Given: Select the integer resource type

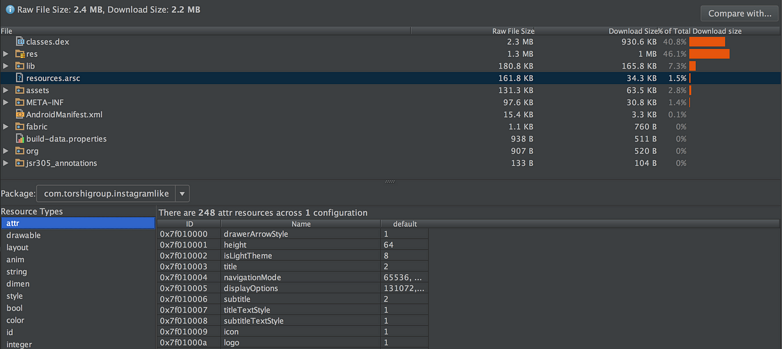Looking at the screenshot, I should pyautogui.click(x=77, y=344).
